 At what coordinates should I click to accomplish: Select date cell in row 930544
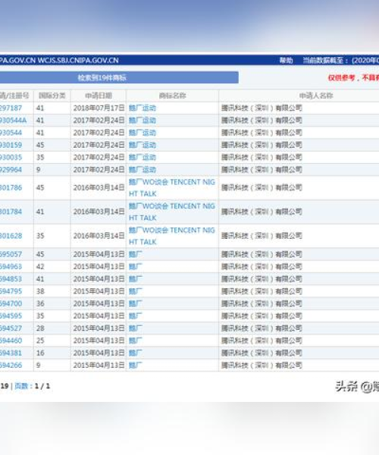(x=99, y=133)
